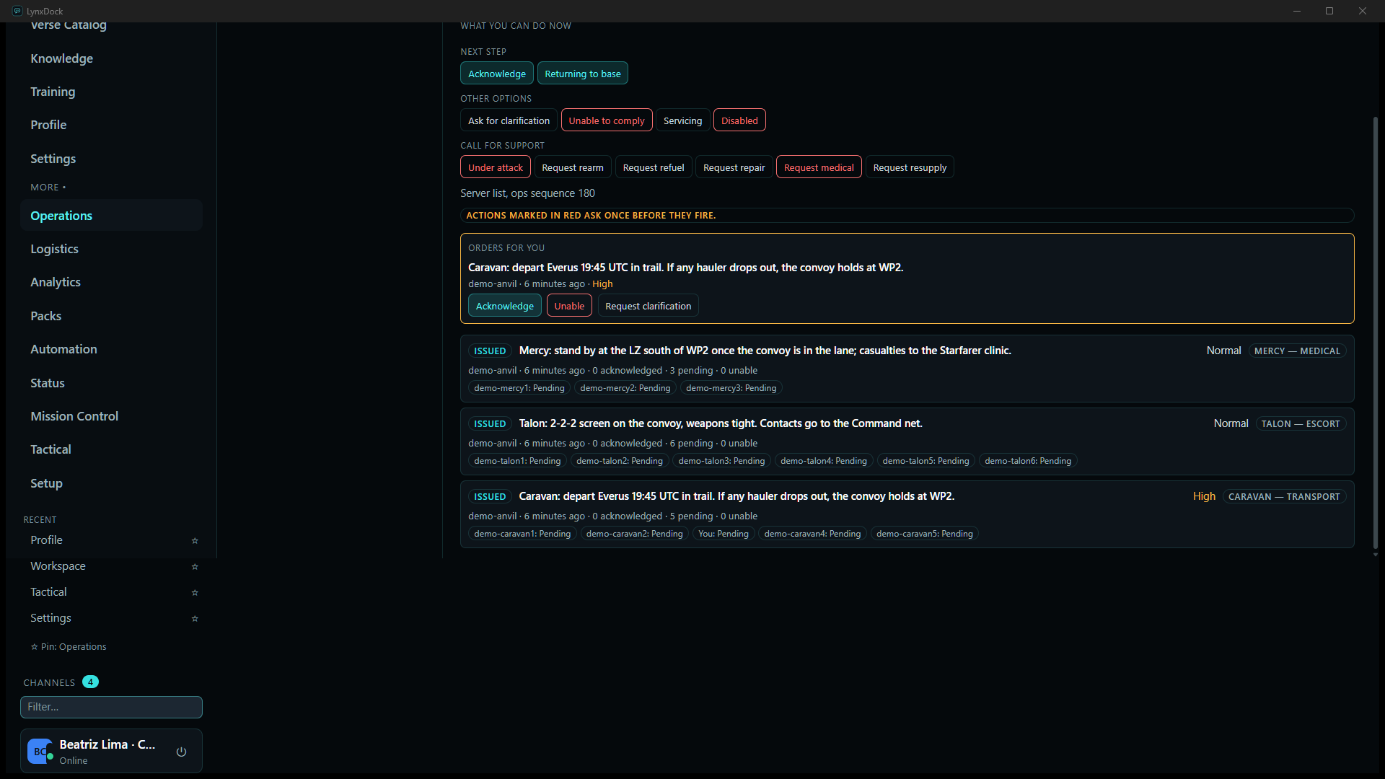1385x779 pixels.
Task: Click the MERCY — MEDICAL tag
Action: click(x=1297, y=351)
